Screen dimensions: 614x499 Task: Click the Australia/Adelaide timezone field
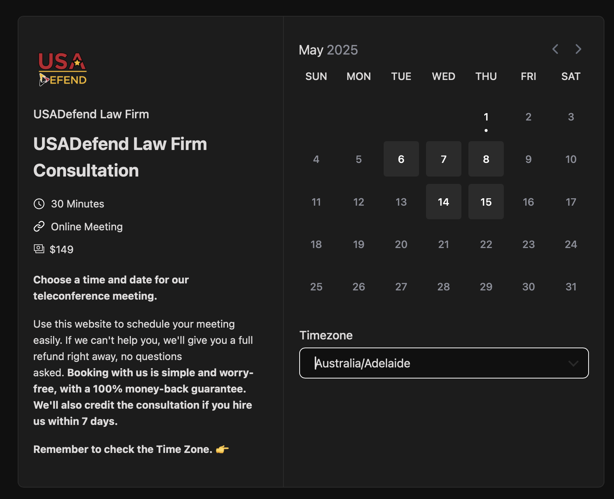tap(444, 363)
